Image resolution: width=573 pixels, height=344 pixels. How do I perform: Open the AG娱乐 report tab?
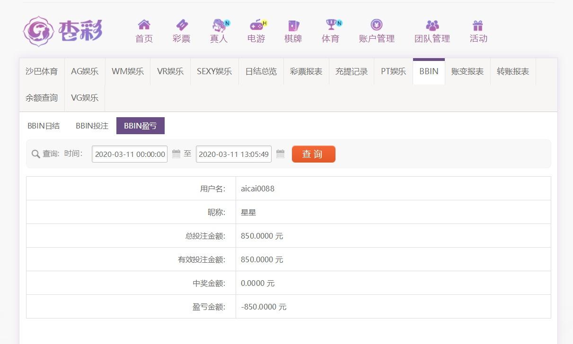pos(85,72)
